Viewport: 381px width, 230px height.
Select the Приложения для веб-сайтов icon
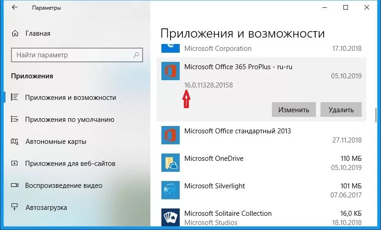click(x=15, y=164)
